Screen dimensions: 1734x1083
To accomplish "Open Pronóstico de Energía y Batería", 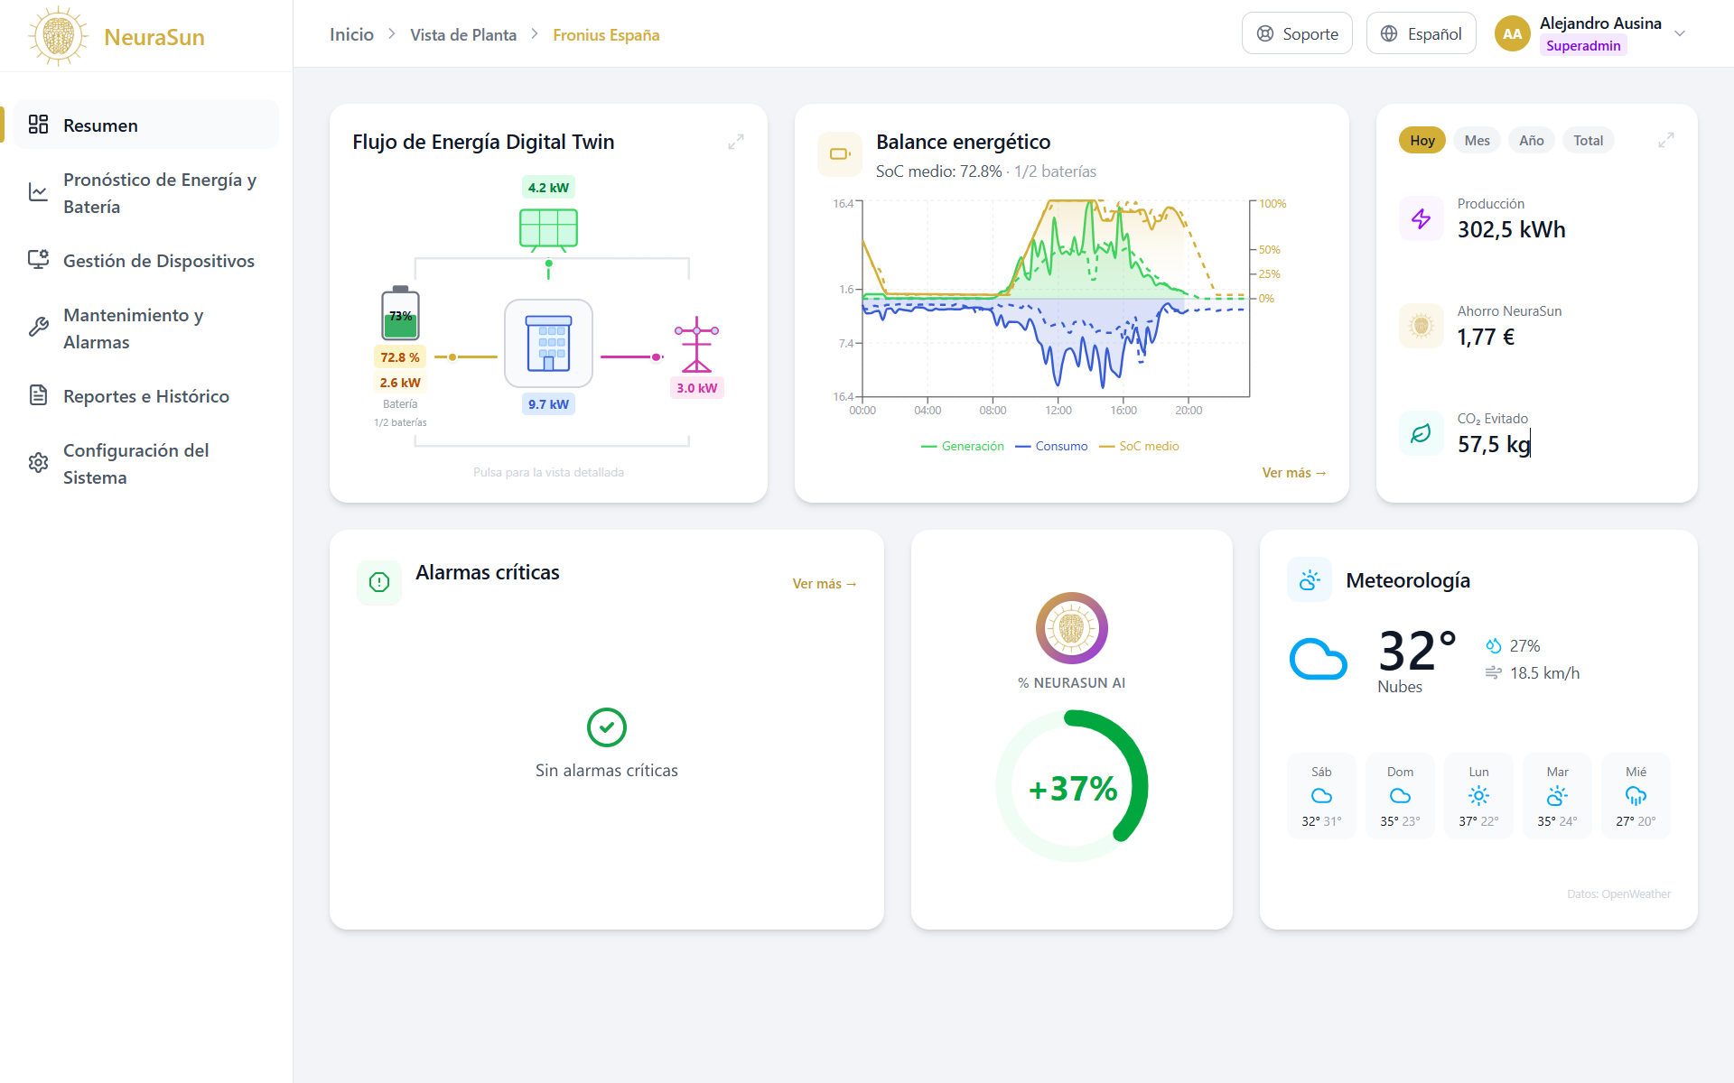I will click(x=146, y=192).
